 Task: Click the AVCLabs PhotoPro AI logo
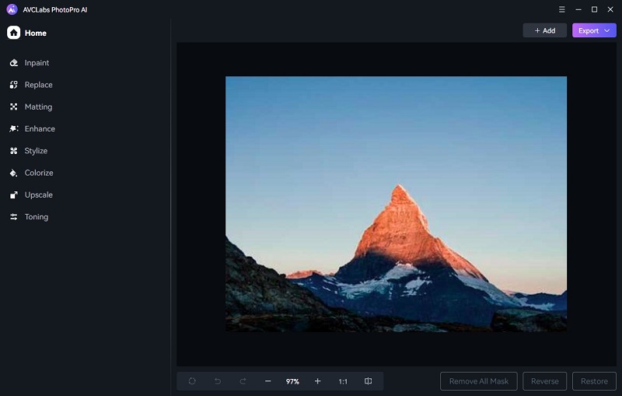12,9
